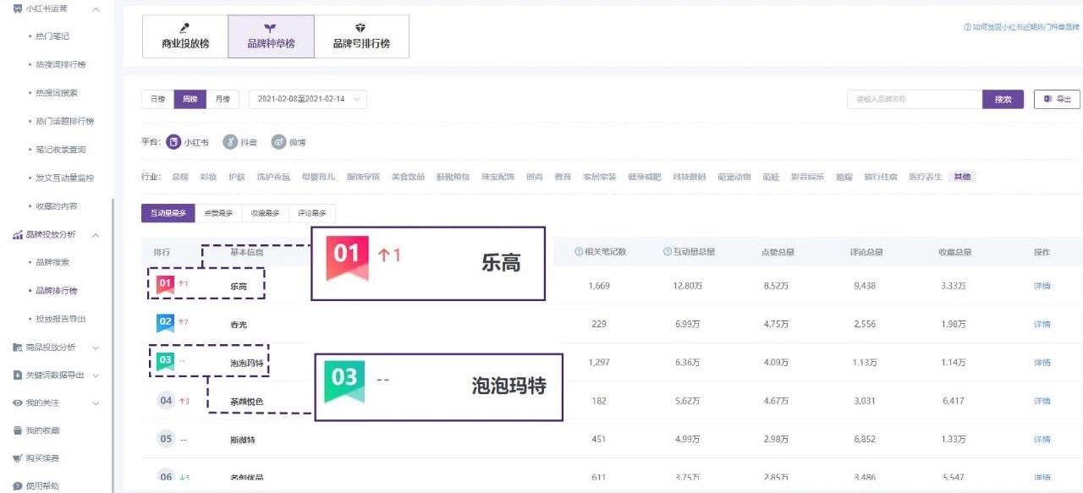
Task: Click the question mark beside 互动量总量
Action: (x=668, y=252)
